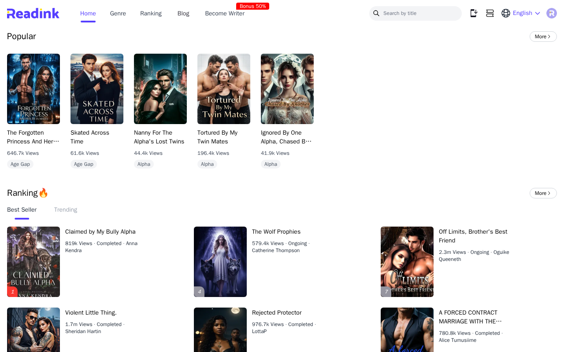
Task: Open The Wolf Prophies cover image
Action: coord(220,262)
